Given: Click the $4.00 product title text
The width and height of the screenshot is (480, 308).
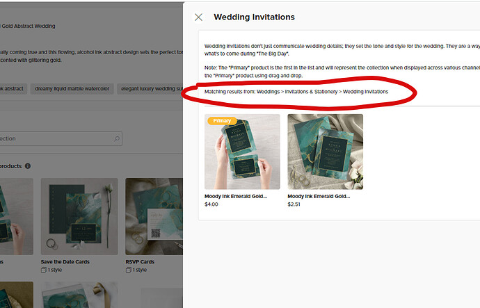Looking at the screenshot, I should pos(236,196).
